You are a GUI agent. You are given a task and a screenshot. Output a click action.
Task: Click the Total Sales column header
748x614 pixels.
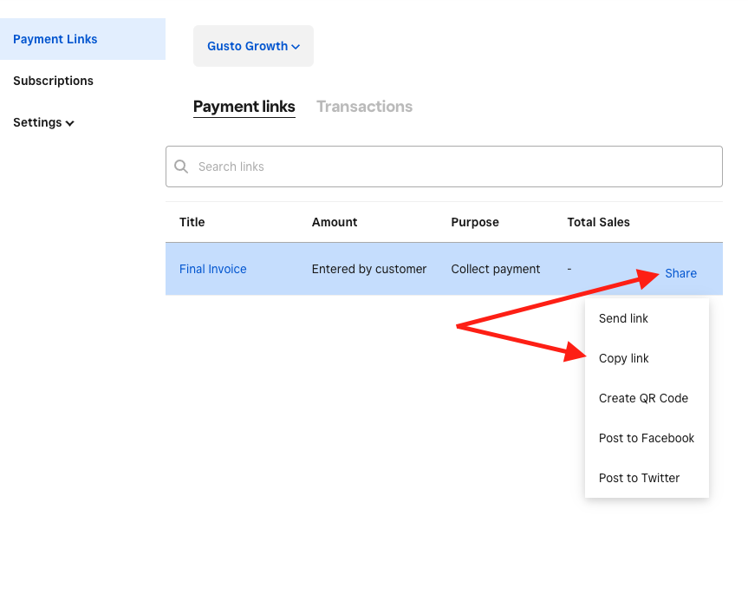598,222
